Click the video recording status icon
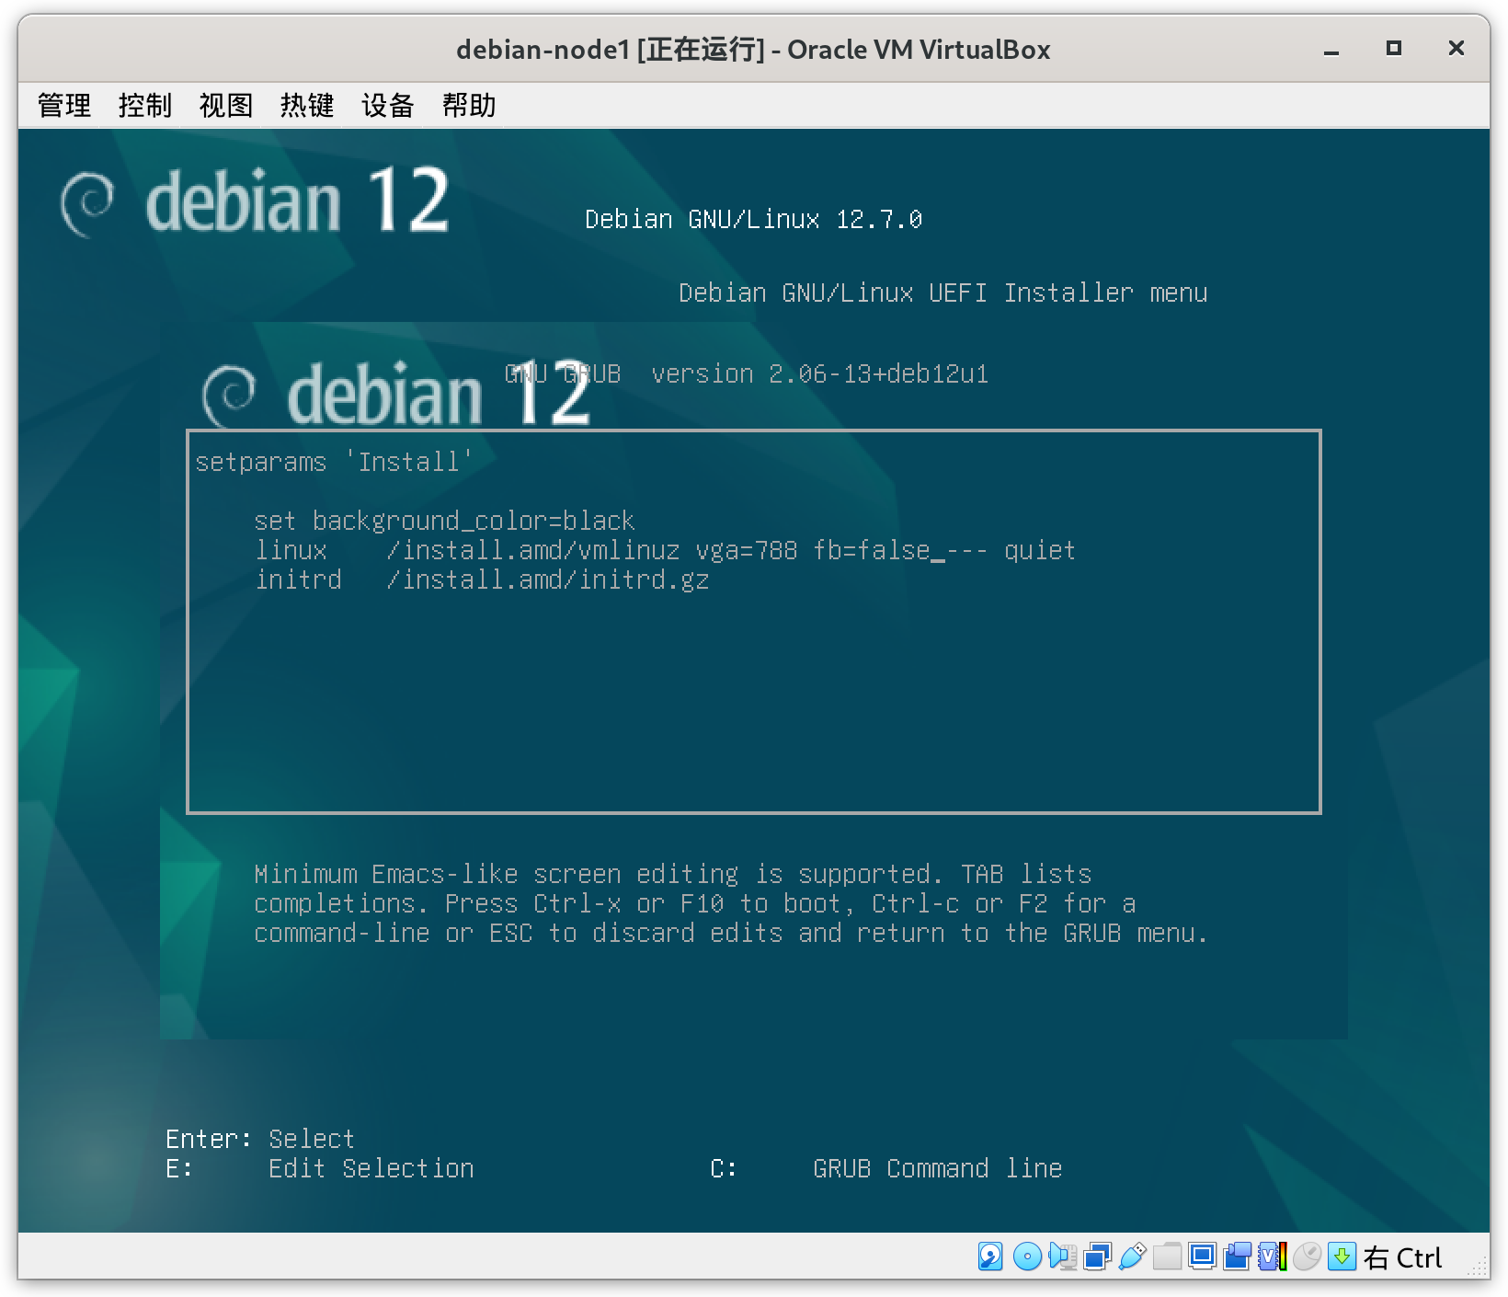 pyautogui.click(x=1237, y=1257)
